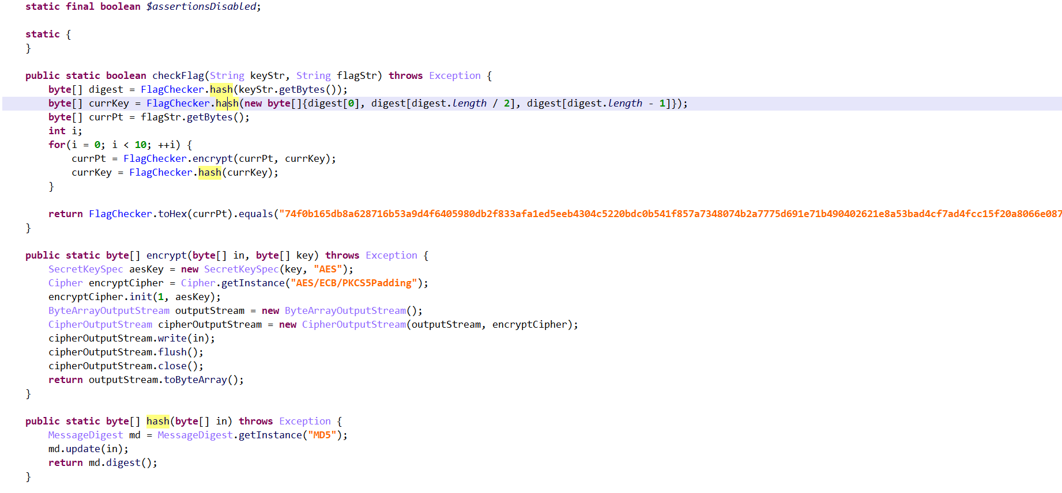
Task: Click the toHex call in the return statement
Action: [x=172, y=214]
